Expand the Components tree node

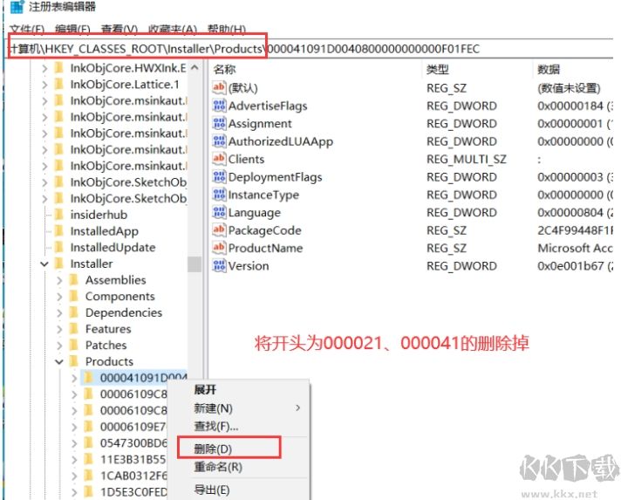click(59, 297)
